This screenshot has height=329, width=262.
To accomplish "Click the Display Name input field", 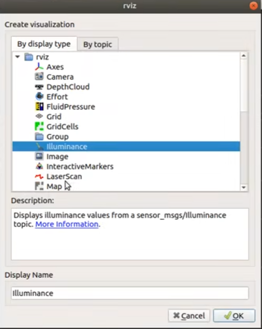I will pyautogui.click(x=130, y=293).
